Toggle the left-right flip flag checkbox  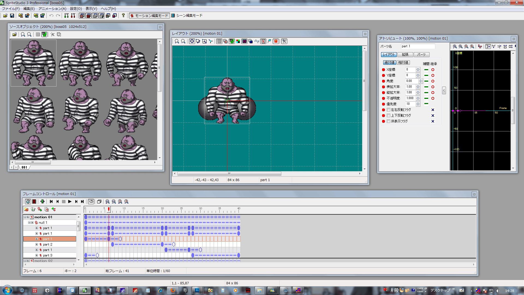388,110
